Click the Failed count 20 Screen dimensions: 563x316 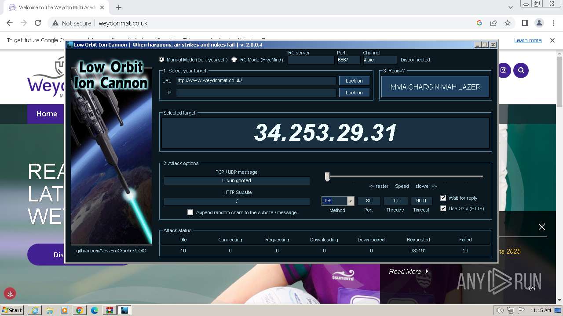(465, 251)
